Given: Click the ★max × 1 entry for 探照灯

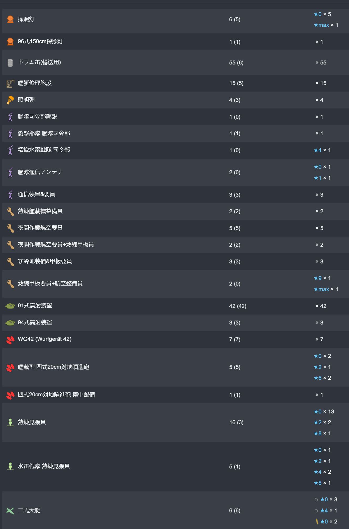Looking at the screenshot, I should (326, 25).
